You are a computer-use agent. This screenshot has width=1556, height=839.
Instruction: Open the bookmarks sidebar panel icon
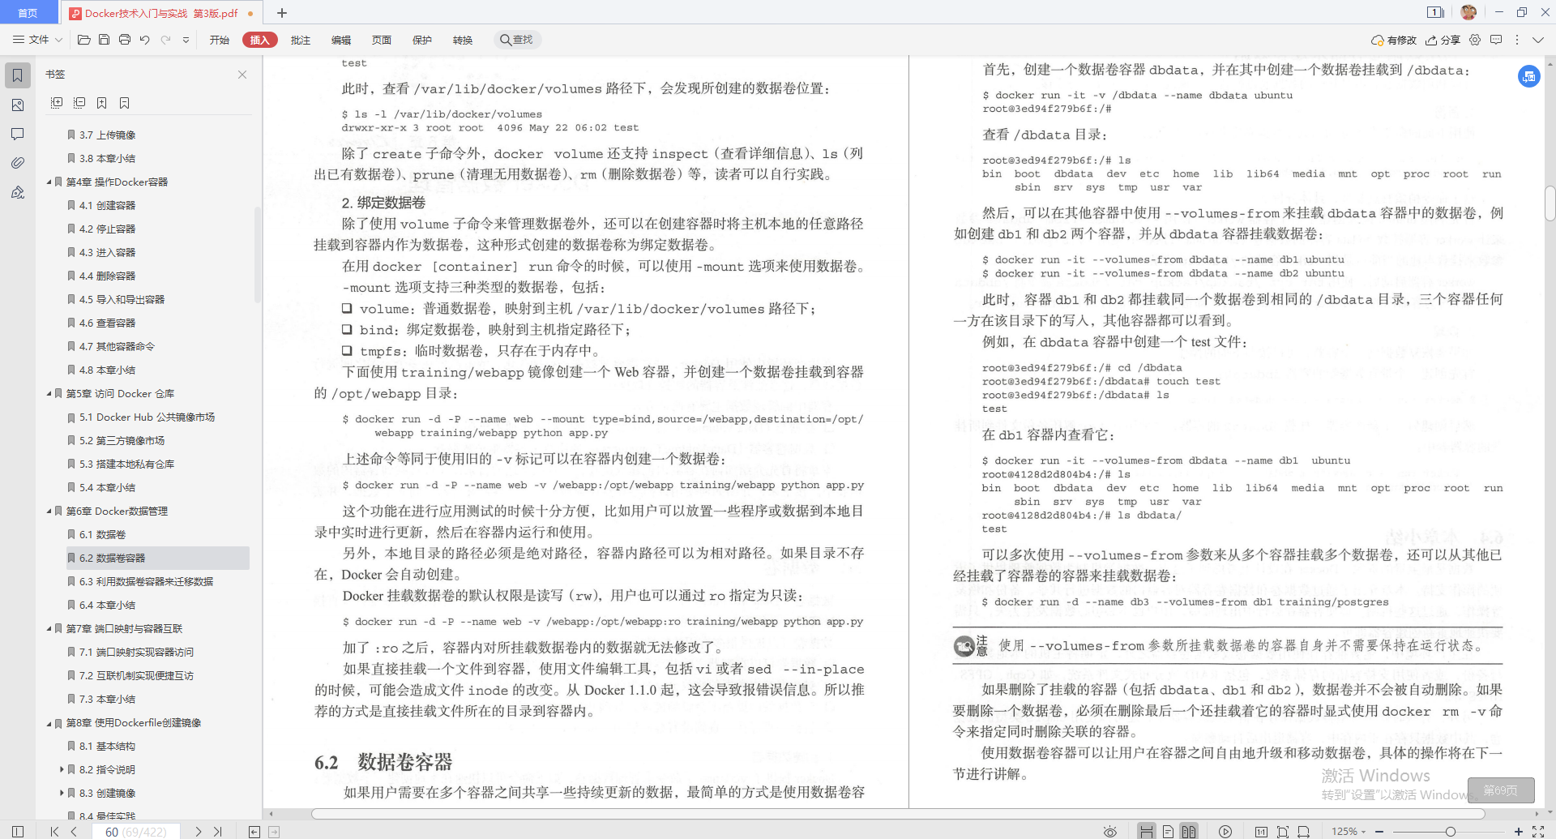[x=17, y=75]
